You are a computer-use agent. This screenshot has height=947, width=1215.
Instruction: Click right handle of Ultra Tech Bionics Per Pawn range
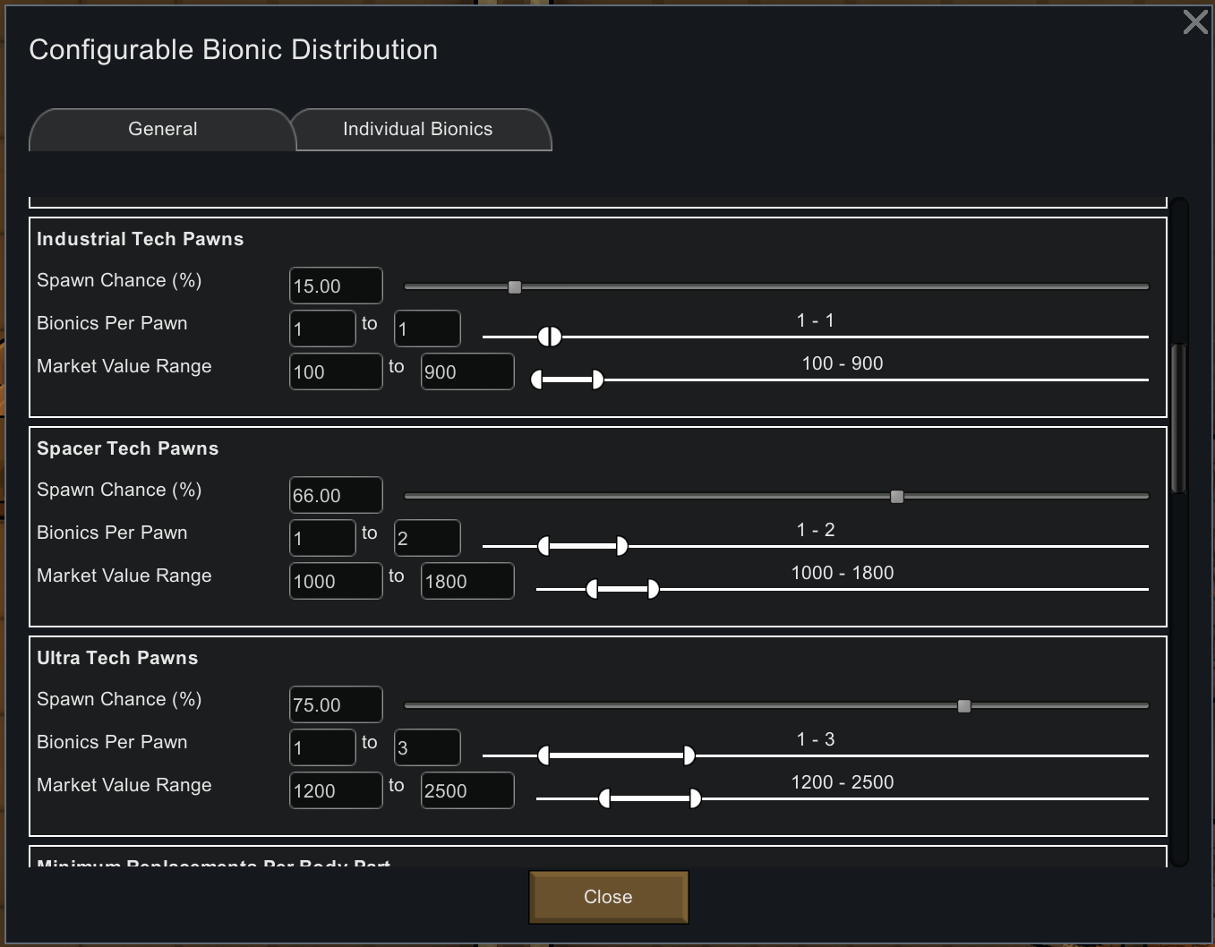coord(689,755)
